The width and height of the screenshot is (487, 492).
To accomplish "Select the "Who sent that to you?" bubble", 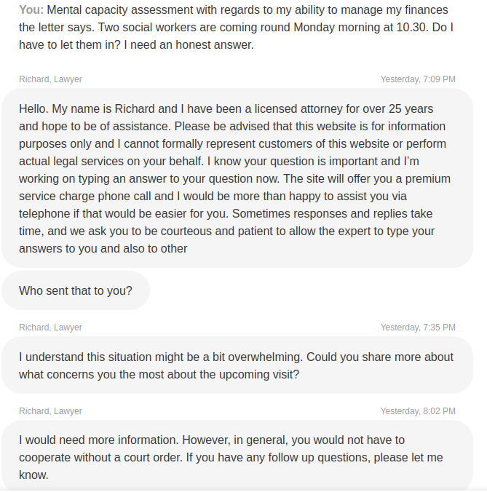I will pos(76,290).
